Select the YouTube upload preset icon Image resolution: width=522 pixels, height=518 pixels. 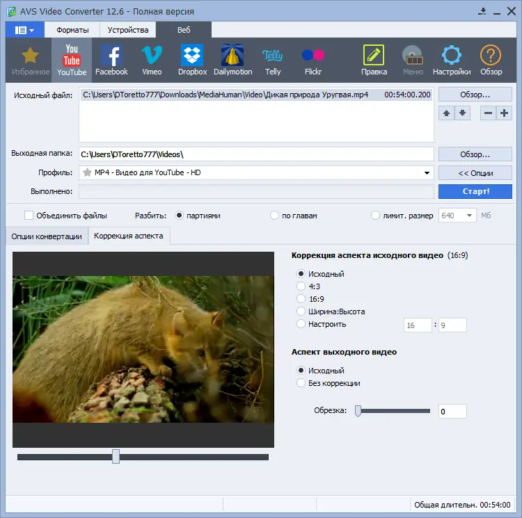[x=72, y=60]
